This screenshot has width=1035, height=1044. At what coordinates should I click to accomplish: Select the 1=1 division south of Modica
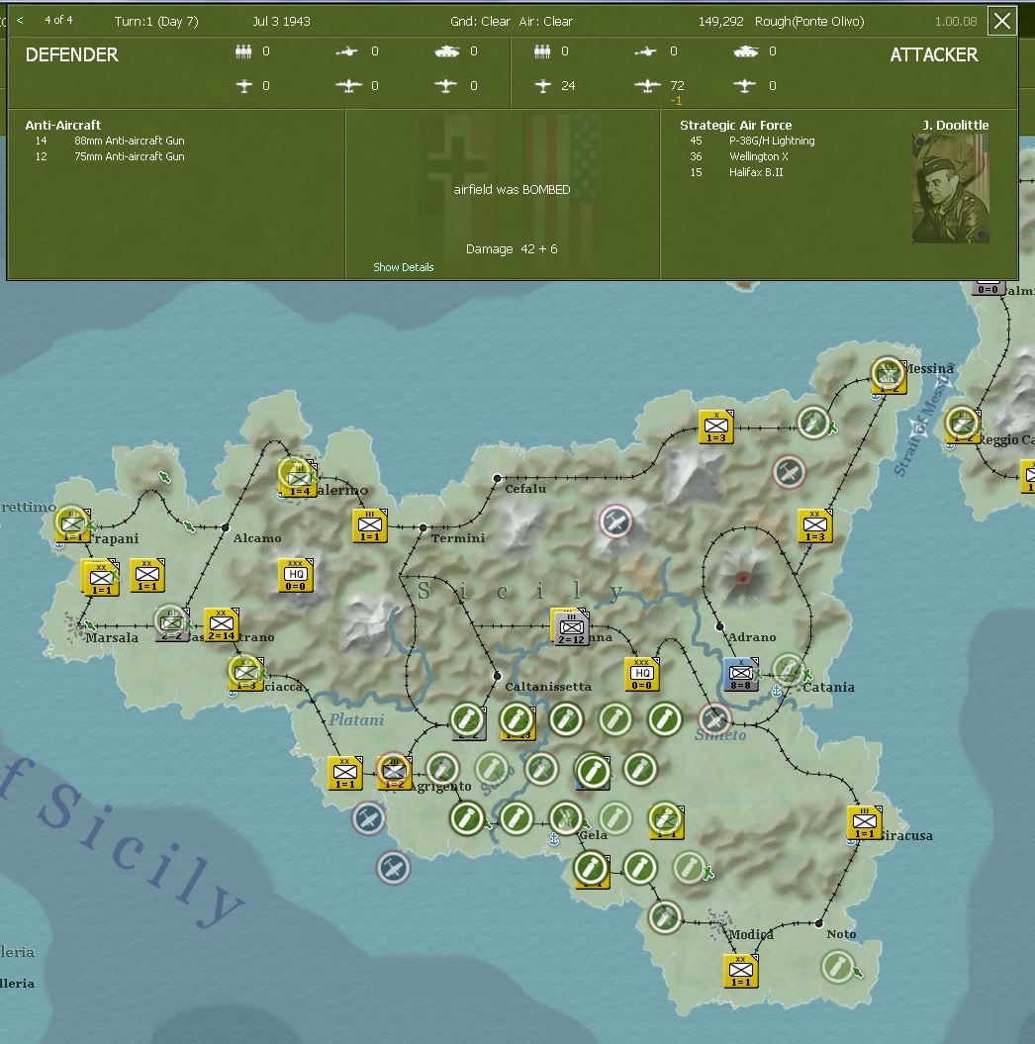[x=741, y=972]
